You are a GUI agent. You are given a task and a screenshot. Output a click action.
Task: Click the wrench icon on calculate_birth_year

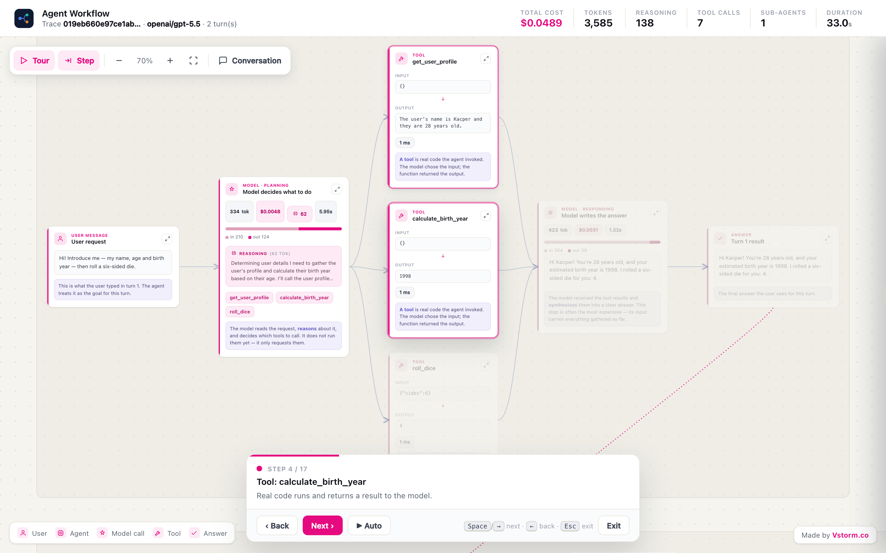(401, 216)
